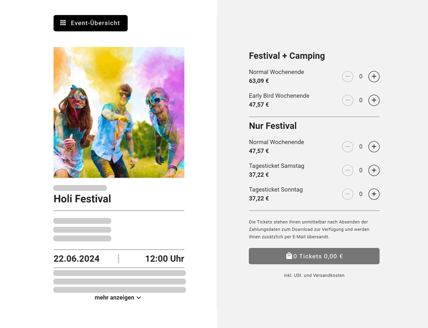Remove one Early Bird Wochenende ticket
The width and height of the screenshot is (428, 328).
coord(348,100)
